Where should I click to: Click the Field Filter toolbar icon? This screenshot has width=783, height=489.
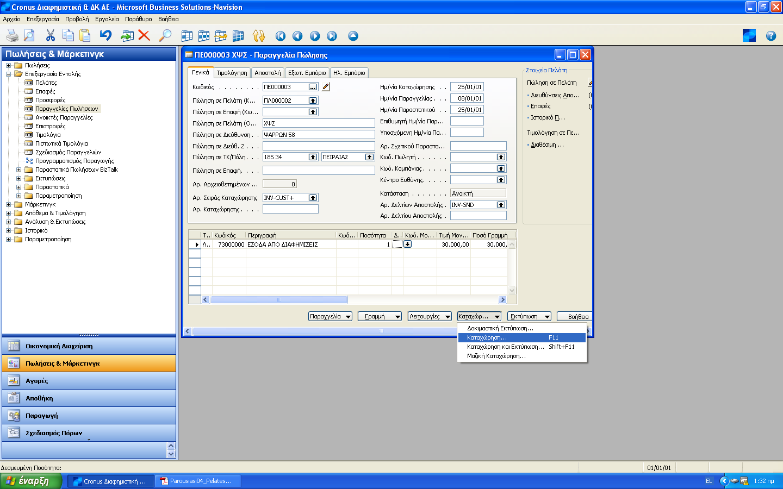187,36
